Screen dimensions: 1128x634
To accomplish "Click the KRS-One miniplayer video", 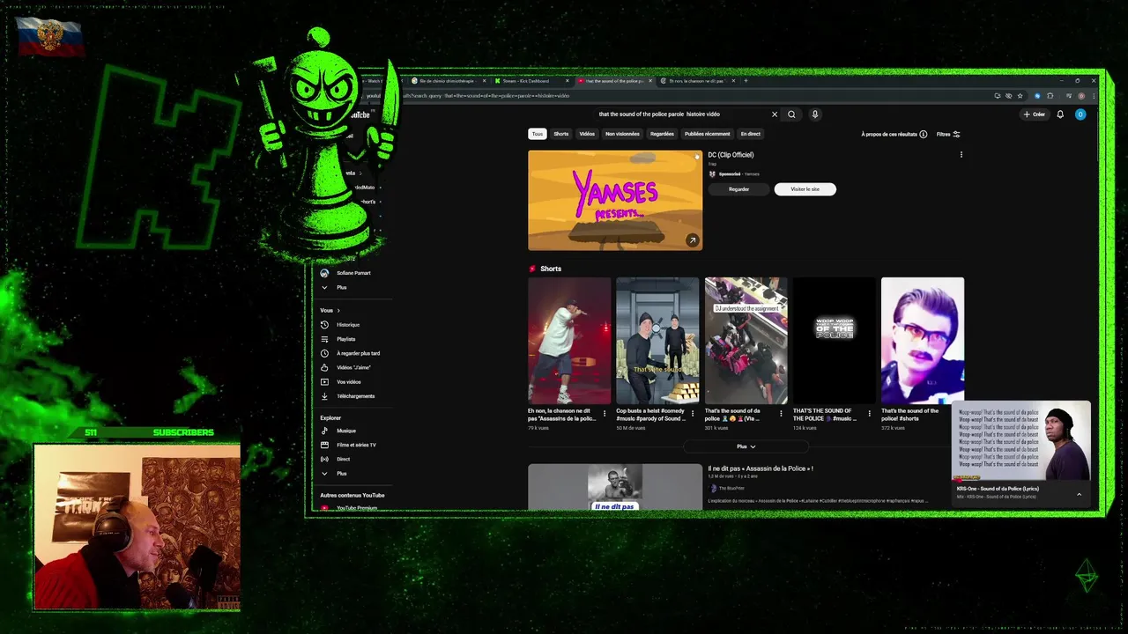I will tap(1020, 441).
